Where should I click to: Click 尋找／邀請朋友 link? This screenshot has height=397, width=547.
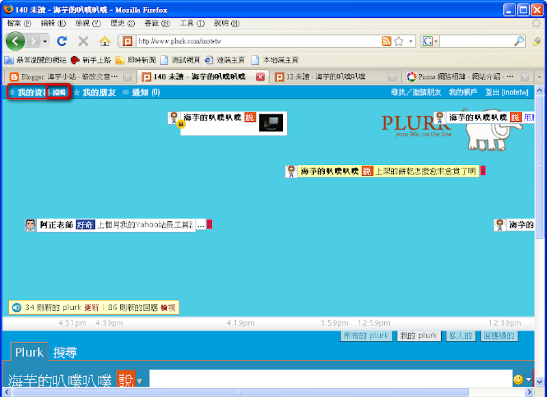[416, 92]
